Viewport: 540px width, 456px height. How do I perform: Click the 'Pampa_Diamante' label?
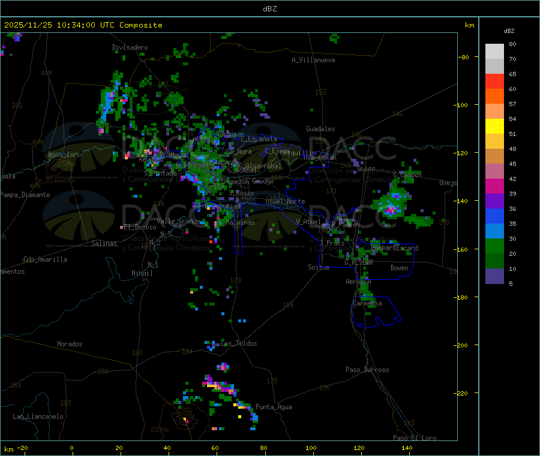click(25, 195)
